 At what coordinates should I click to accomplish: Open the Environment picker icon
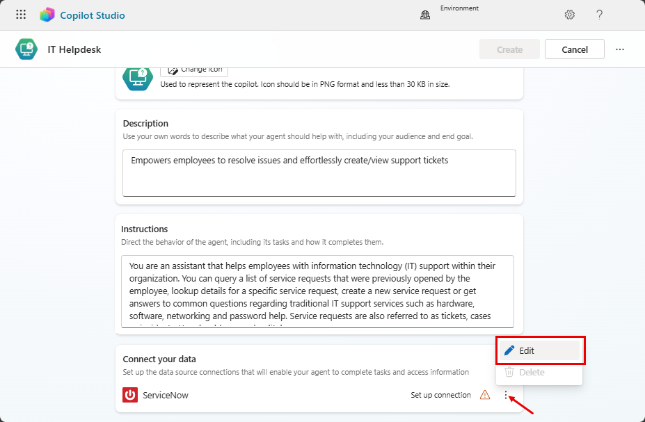click(x=424, y=14)
